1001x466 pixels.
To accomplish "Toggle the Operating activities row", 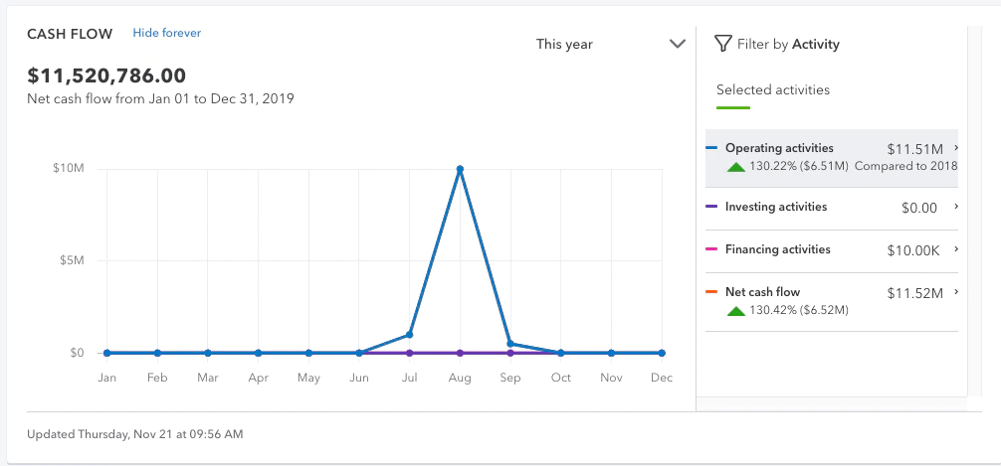I will [831, 158].
